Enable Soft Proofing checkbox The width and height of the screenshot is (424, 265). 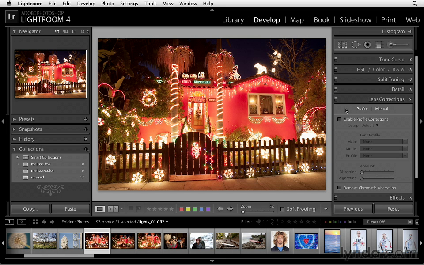[x=282, y=209]
